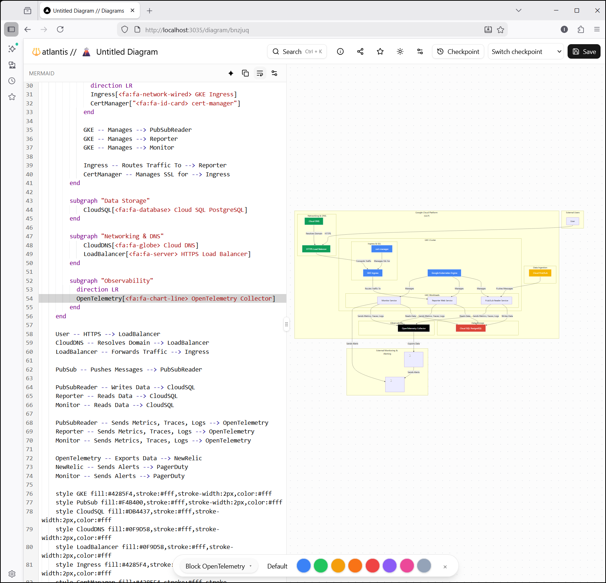Pick the purple color swatch

[x=390, y=566]
